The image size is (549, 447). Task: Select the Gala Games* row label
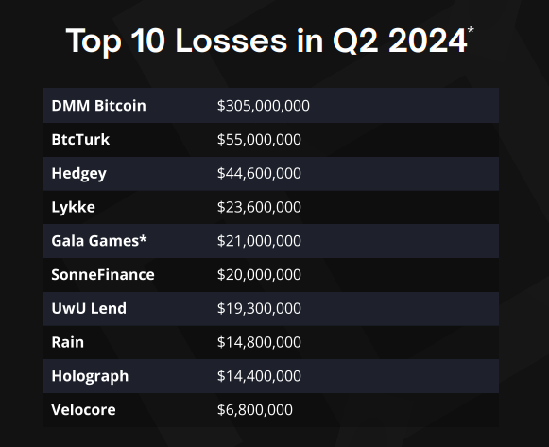tap(99, 241)
